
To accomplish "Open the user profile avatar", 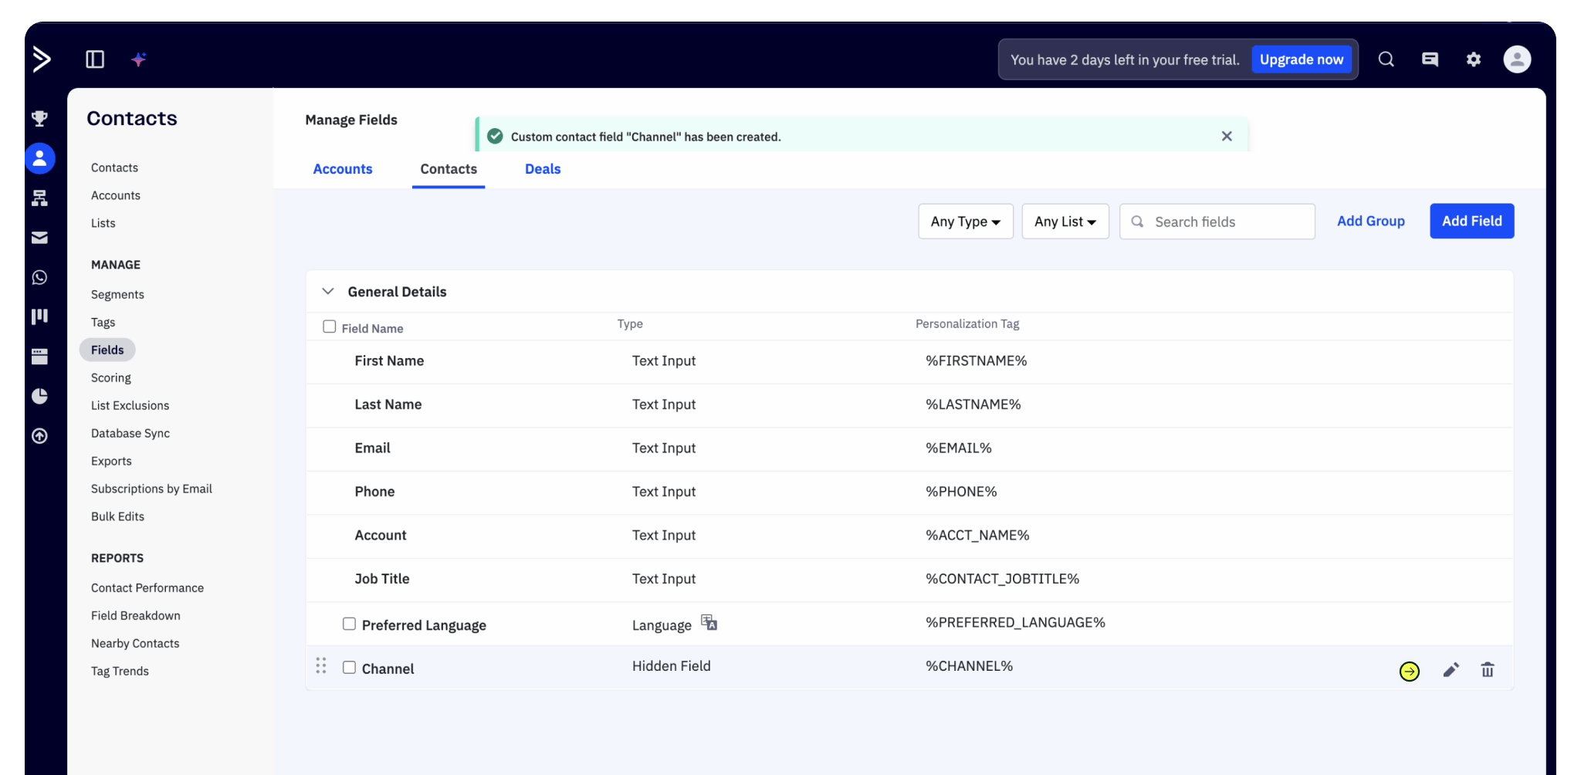I will [x=1517, y=59].
